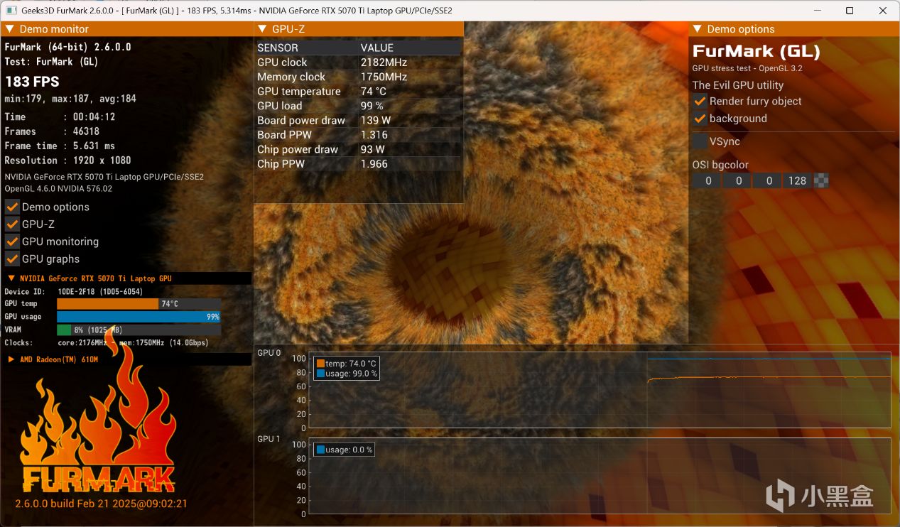Toggle the GPU graphs checkbox
Image resolution: width=900 pixels, height=527 pixels.
[12, 259]
